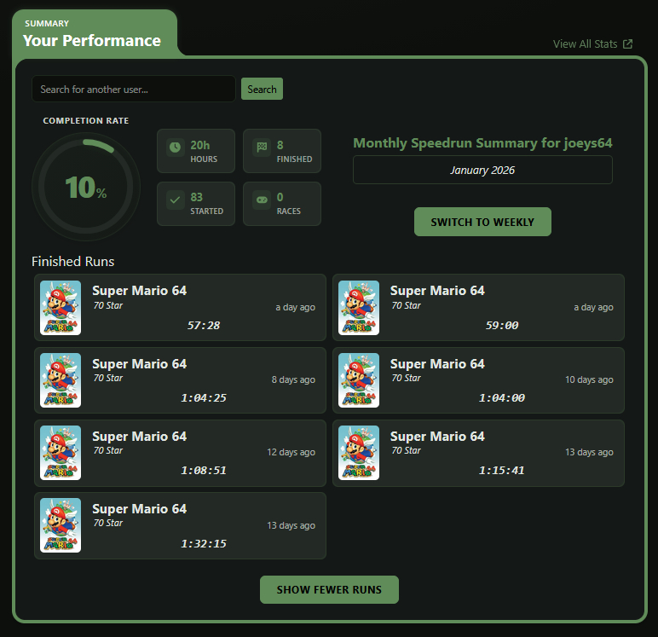This screenshot has width=658, height=637.
Task: Select the 1:08:51 run from 12 days ago
Action: [x=203, y=453]
